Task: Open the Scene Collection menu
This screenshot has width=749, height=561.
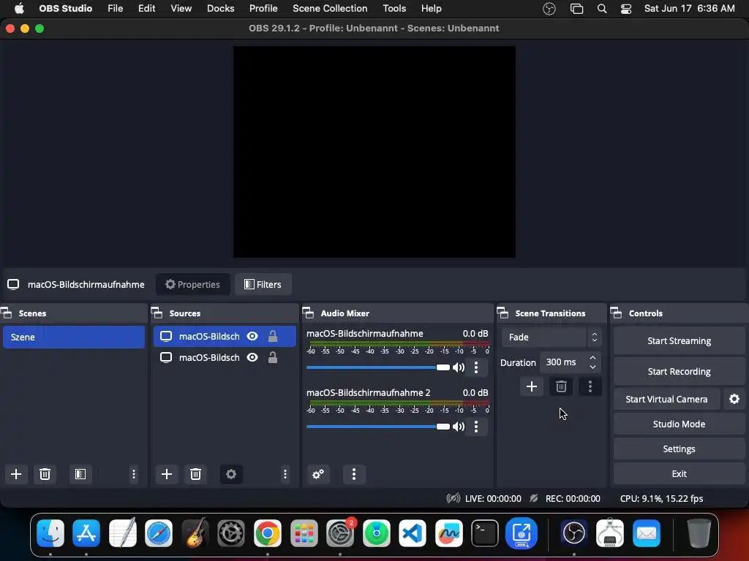Action: coord(330,9)
